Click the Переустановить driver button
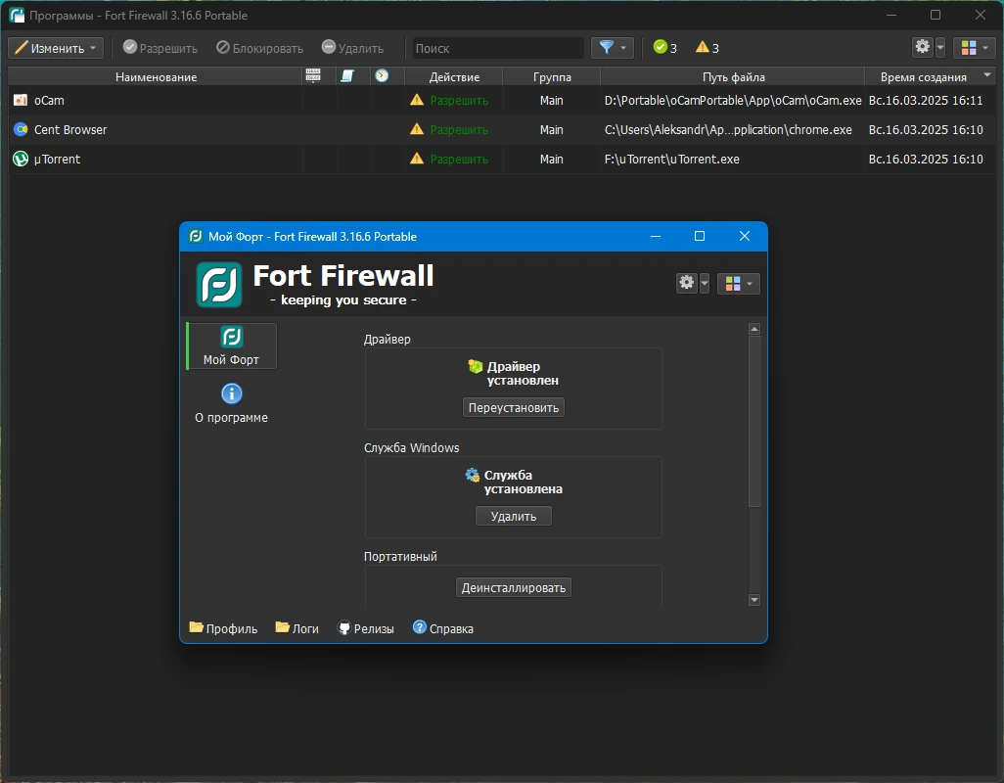1004x783 pixels. click(514, 408)
